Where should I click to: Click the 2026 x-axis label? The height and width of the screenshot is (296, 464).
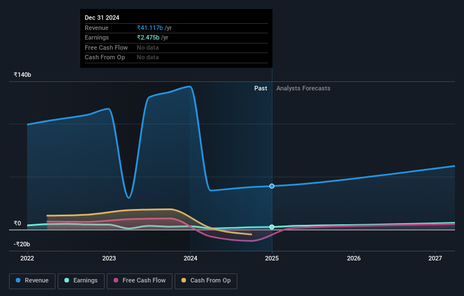click(354, 259)
